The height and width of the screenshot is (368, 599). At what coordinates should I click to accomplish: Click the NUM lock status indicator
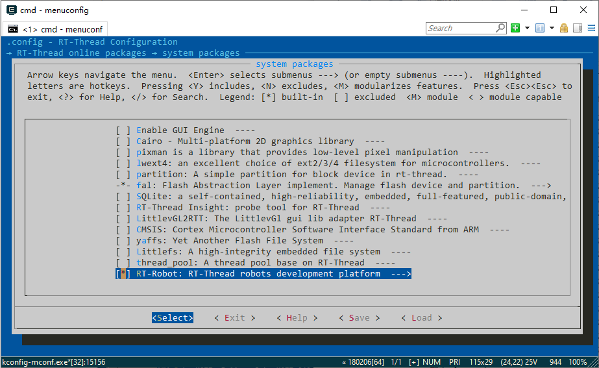[x=432, y=362]
